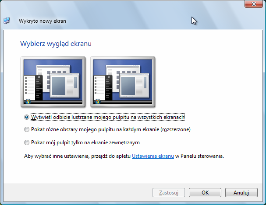This screenshot has height=205, width=266.
Task: Click the right monitor preview thumbnail
Action: click(123, 82)
